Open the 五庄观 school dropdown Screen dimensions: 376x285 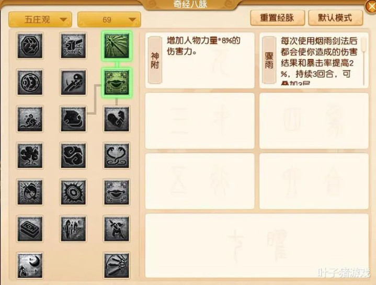[x=40, y=19]
